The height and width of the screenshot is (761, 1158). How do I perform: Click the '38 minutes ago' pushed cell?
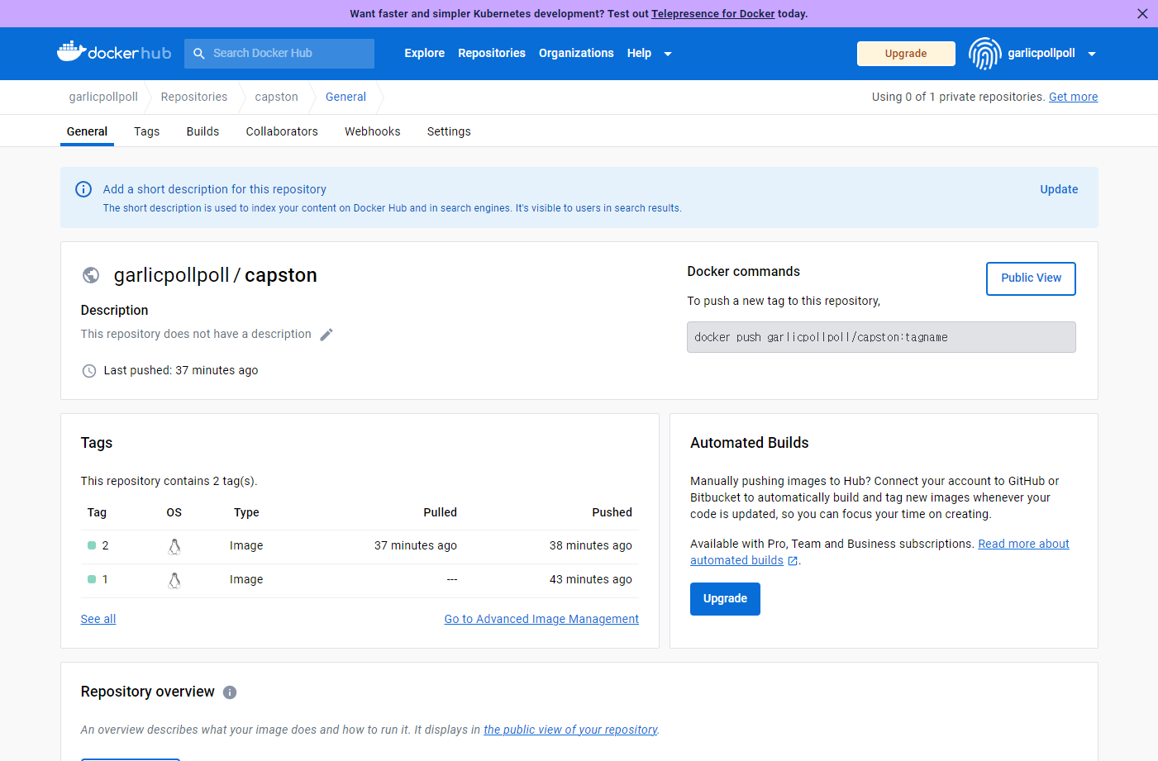point(591,545)
